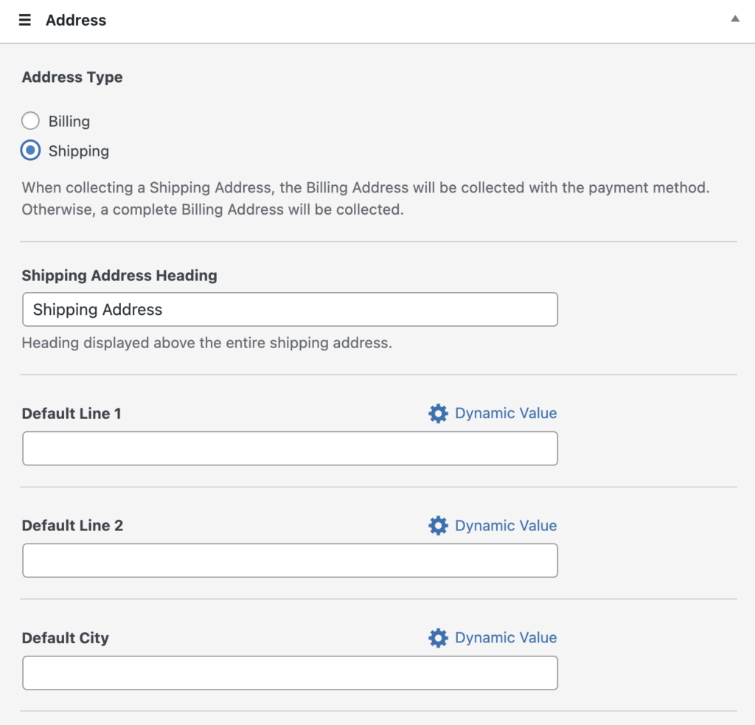The height and width of the screenshot is (725, 755).
Task: Click the Address panel header title
Action: click(76, 21)
